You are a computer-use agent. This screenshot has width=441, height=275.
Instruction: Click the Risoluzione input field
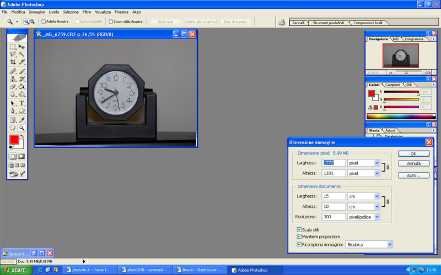click(331, 217)
